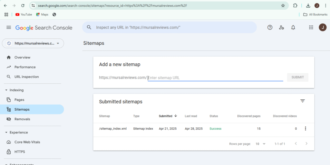Click the magnifier icon in the search bar
Viewport: 330px width, 165px height.
(x=89, y=28)
